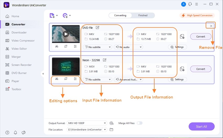Trim Neon - 32298 with scissors icon
The image size is (223, 138).
(57, 79)
